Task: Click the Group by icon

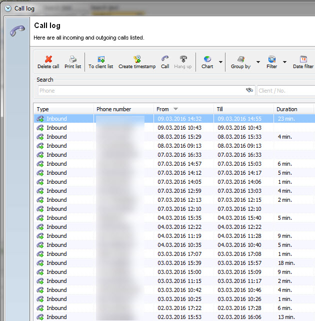Action: click(240, 59)
